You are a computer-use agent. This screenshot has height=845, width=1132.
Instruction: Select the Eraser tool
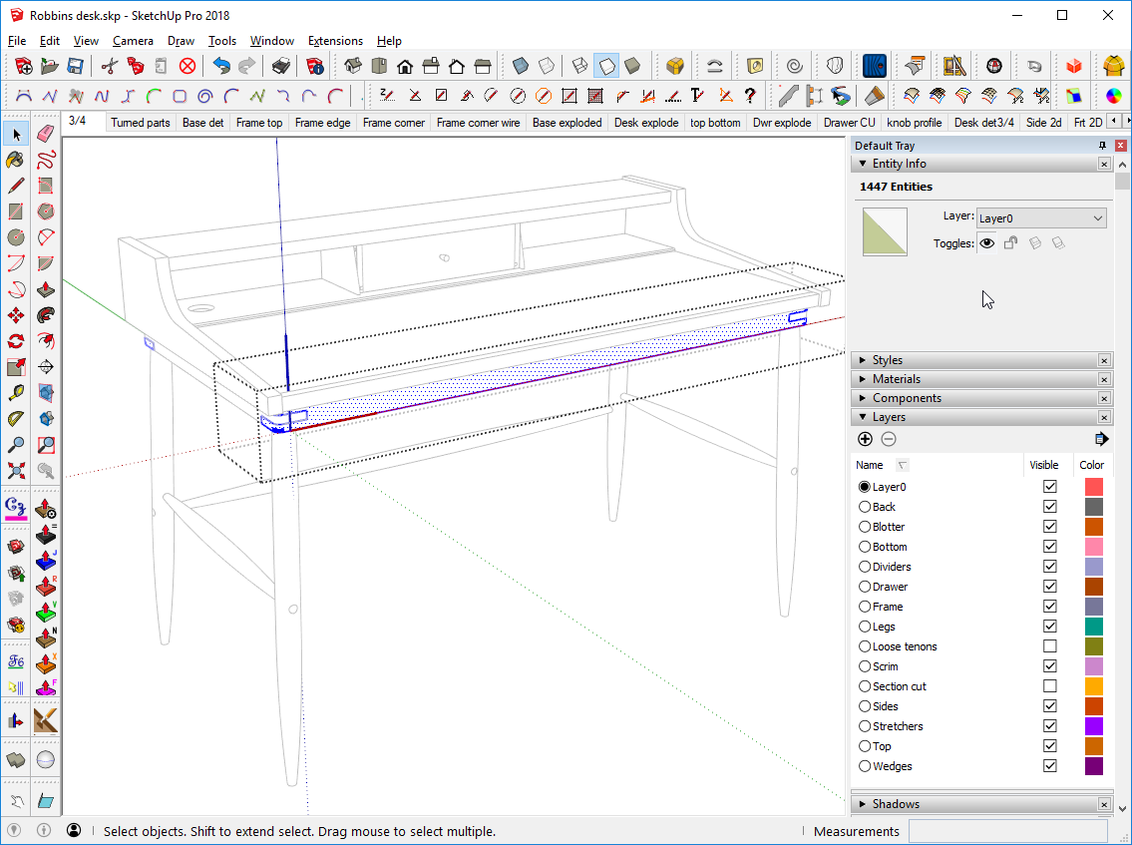(x=45, y=134)
